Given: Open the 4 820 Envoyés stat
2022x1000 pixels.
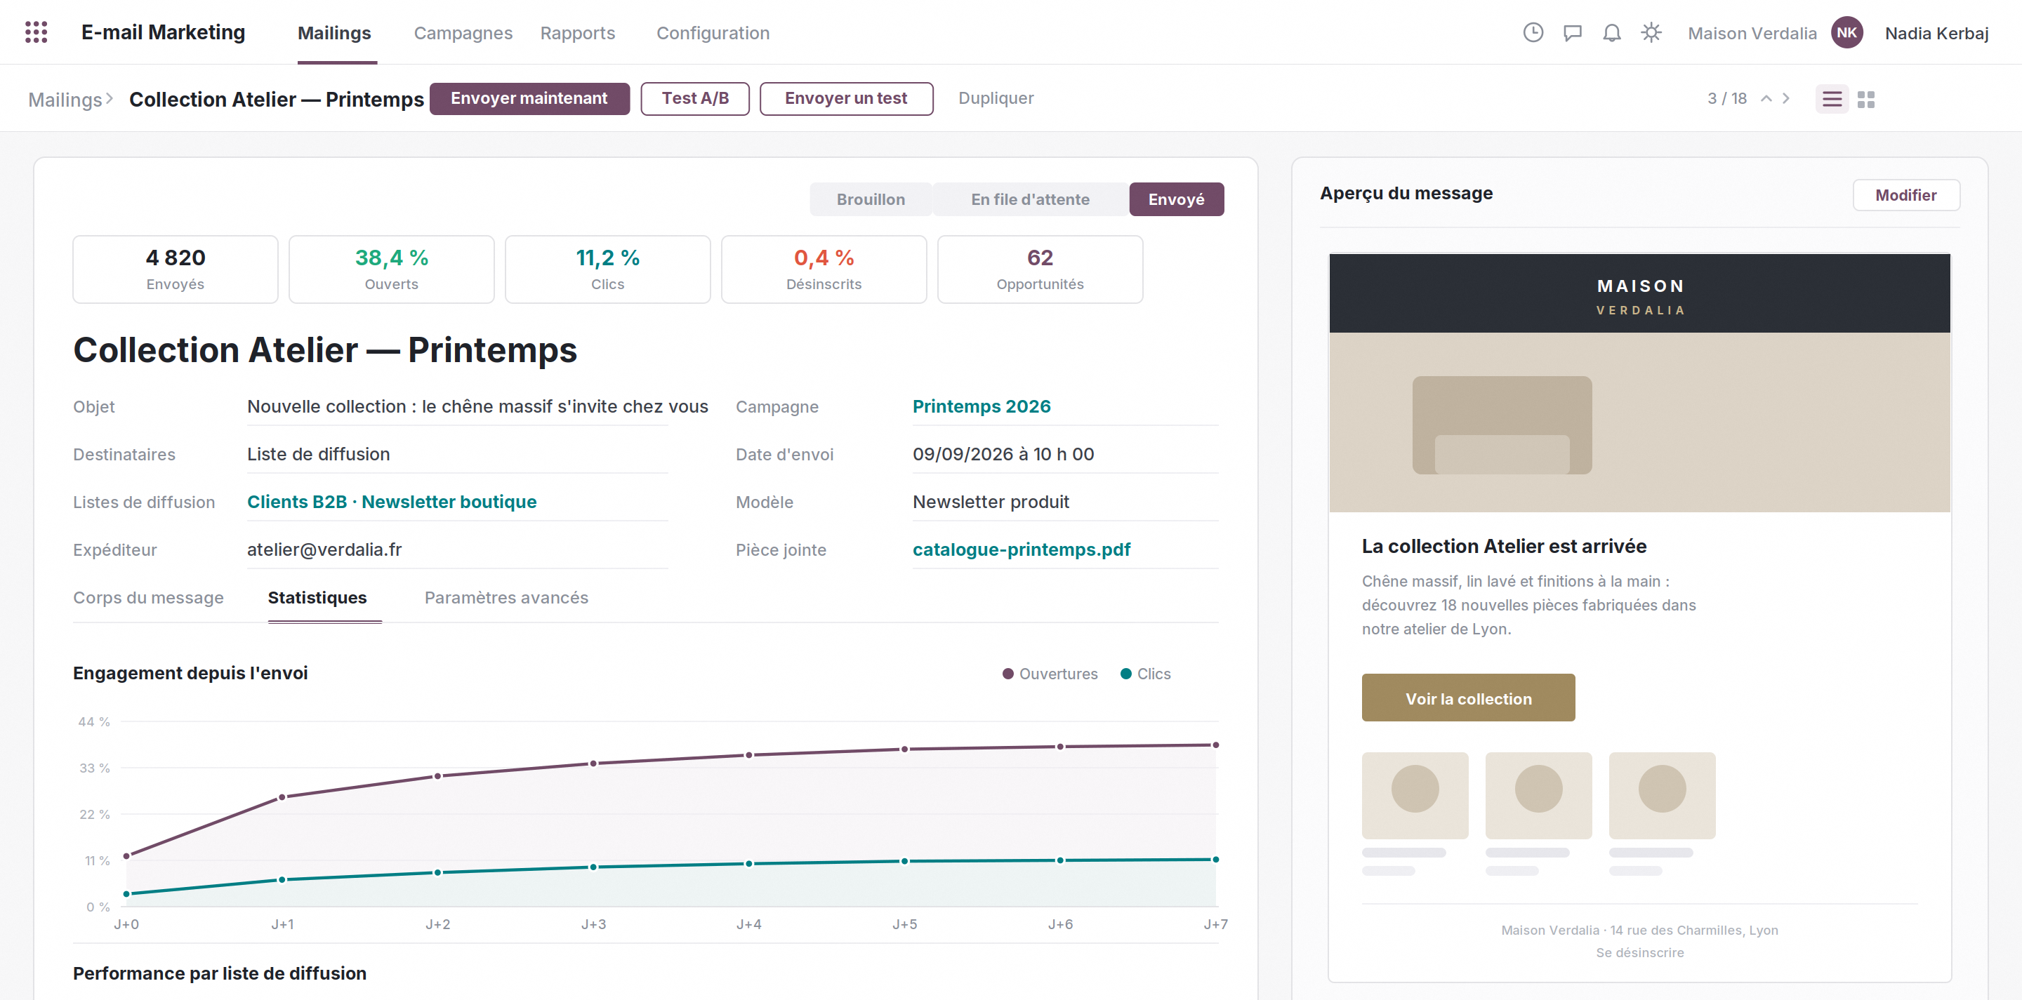Looking at the screenshot, I should [175, 269].
